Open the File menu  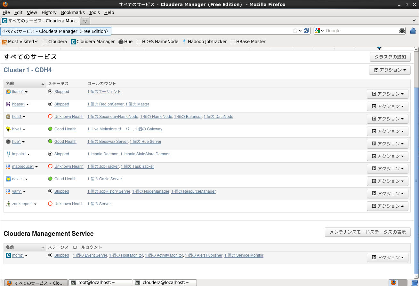pyautogui.click(x=6, y=12)
